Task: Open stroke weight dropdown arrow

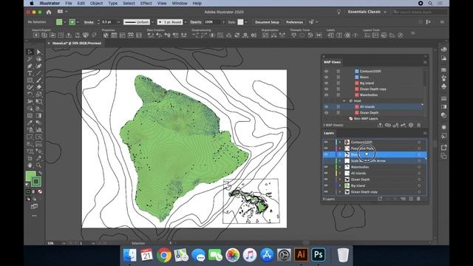Action: (118, 22)
